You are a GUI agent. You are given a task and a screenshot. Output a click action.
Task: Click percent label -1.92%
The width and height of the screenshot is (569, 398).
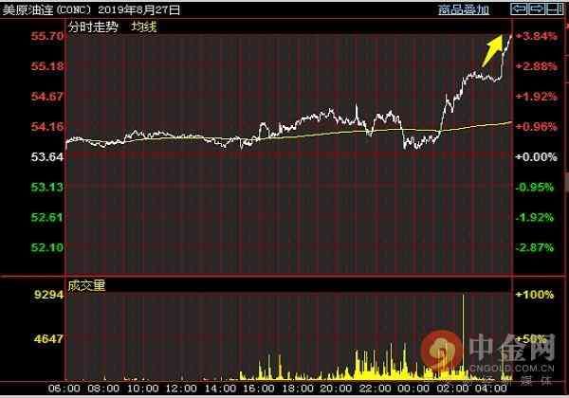click(x=535, y=218)
